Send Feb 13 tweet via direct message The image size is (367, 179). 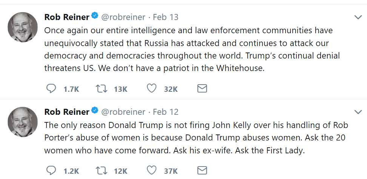[x=202, y=89]
